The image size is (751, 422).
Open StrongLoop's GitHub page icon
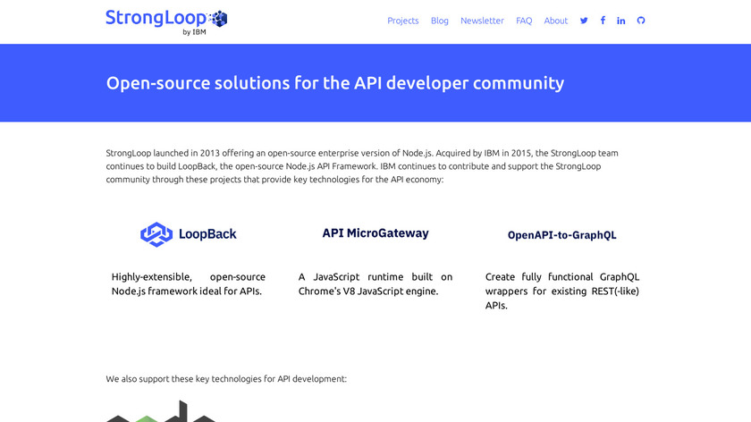641,21
